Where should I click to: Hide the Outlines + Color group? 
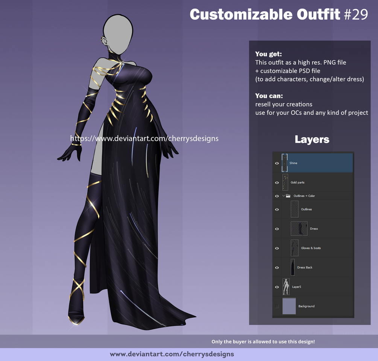(x=277, y=196)
